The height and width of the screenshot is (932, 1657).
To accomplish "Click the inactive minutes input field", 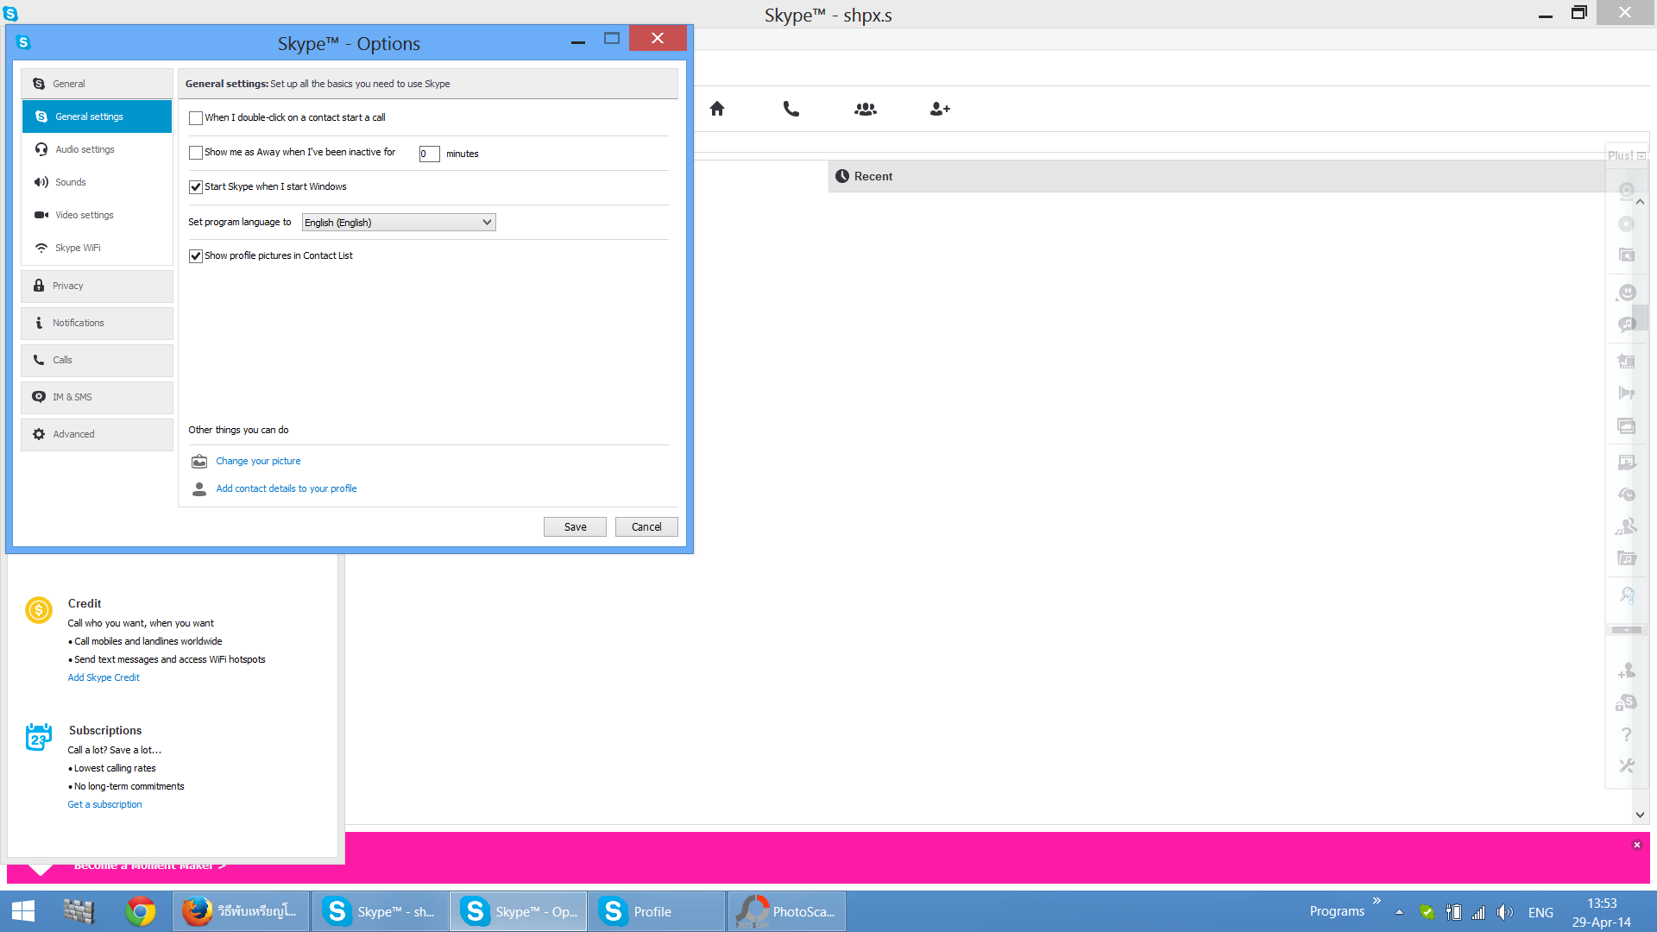I will [x=429, y=154].
